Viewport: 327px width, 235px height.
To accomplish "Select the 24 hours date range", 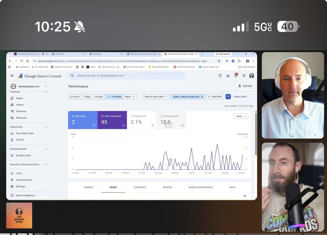I will [75, 97].
